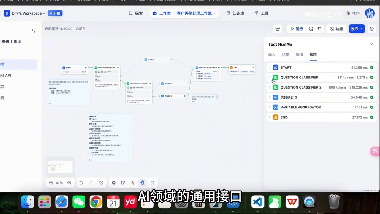This screenshot has width=380, height=214.
Task: Open the checklist icon next to run
Action: coord(319,29)
